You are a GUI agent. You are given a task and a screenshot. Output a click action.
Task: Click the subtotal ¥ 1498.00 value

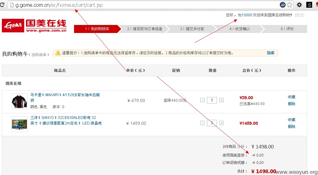coord(262,147)
